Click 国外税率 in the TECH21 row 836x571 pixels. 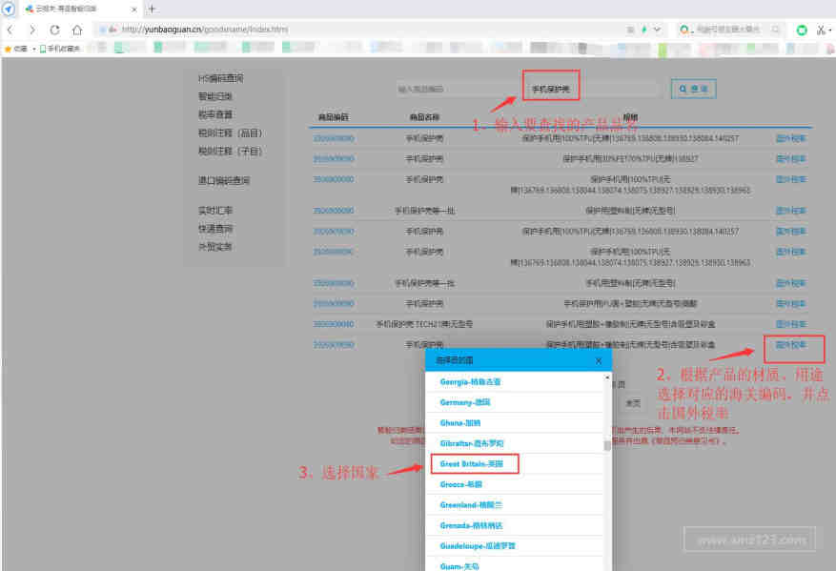tap(791, 324)
